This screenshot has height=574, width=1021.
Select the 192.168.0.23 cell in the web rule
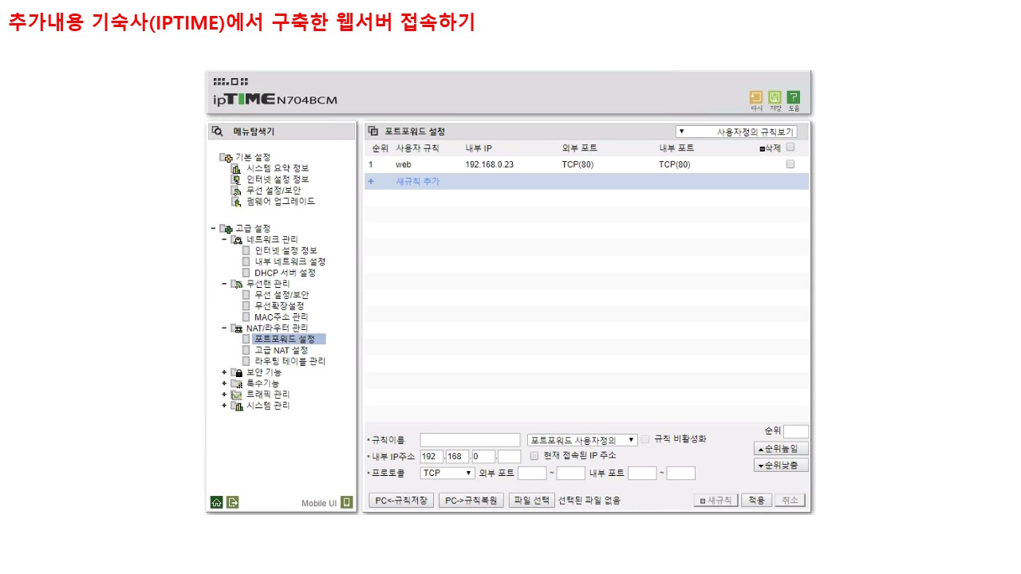[x=490, y=164]
